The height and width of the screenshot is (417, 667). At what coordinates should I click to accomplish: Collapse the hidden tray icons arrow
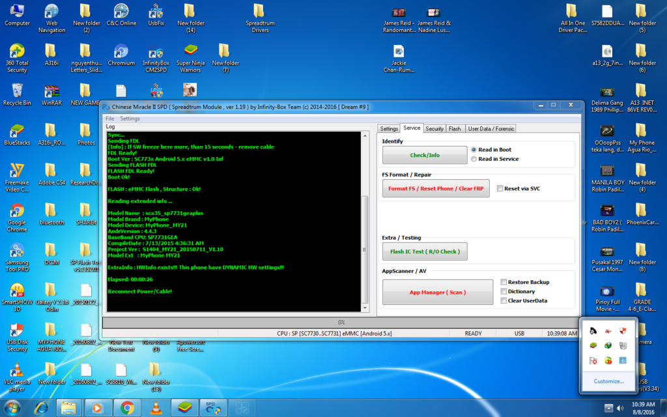pyautogui.click(x=609, y=408)
